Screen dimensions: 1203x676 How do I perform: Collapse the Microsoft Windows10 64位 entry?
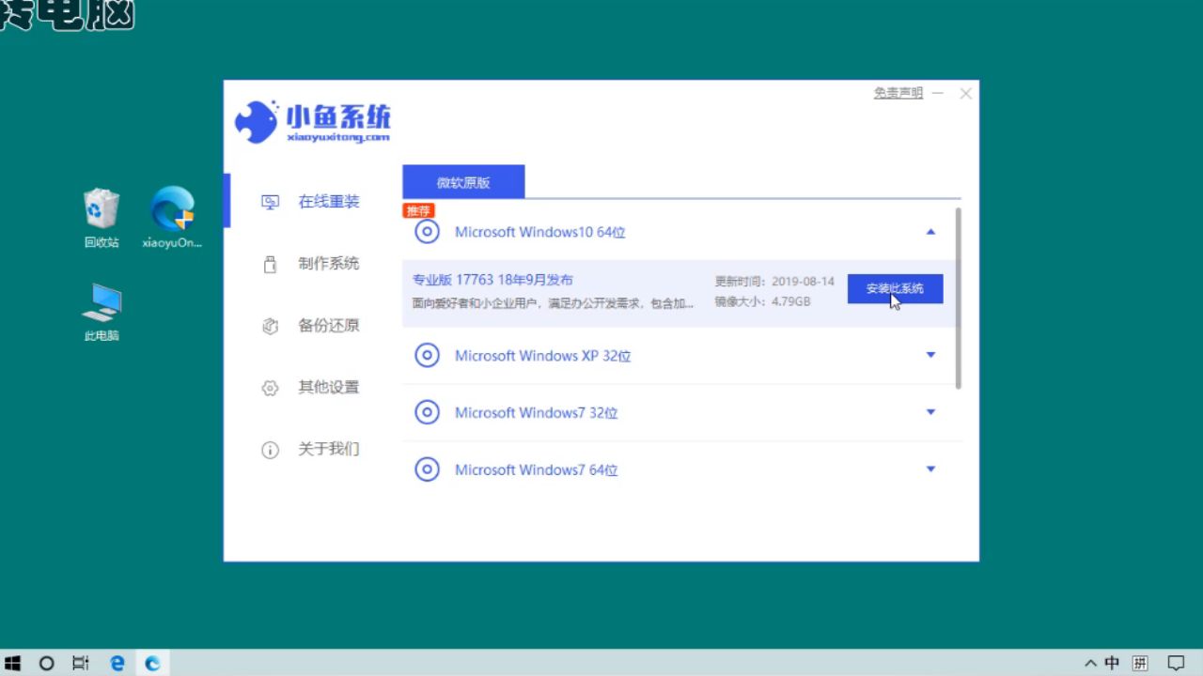[x=930, y=231]
